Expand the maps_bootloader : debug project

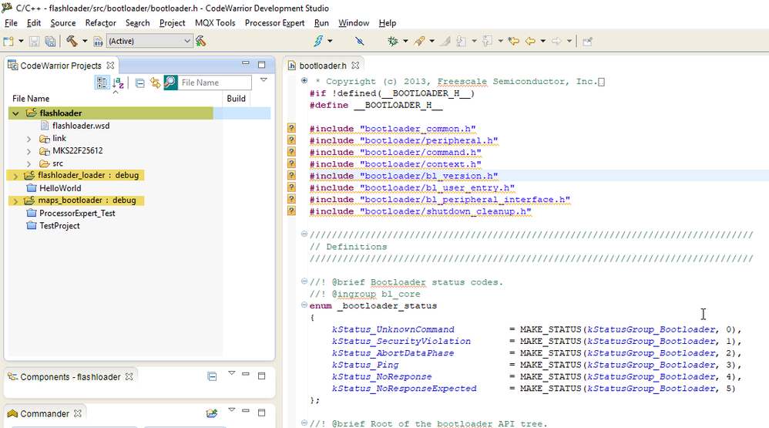click(x=15, y=201)
